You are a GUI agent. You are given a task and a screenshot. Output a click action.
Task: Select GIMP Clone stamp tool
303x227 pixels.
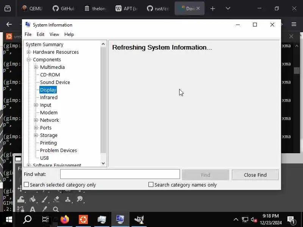(x=68, y=199)
